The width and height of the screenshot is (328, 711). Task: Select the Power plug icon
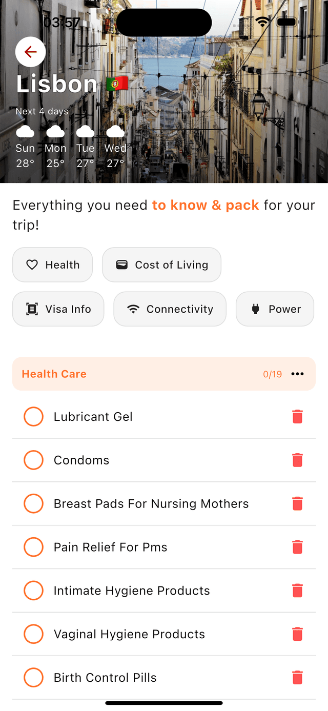click(x=255, y=309)
